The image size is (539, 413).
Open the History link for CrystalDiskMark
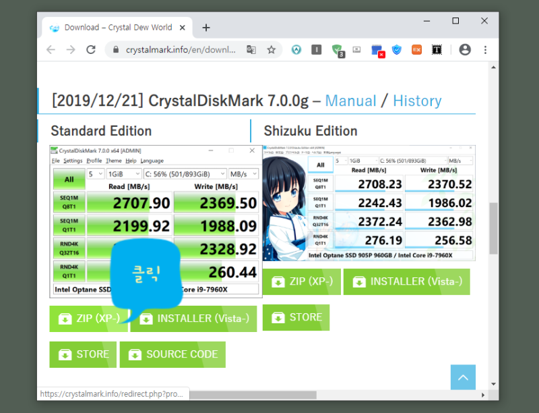[417, 101]
